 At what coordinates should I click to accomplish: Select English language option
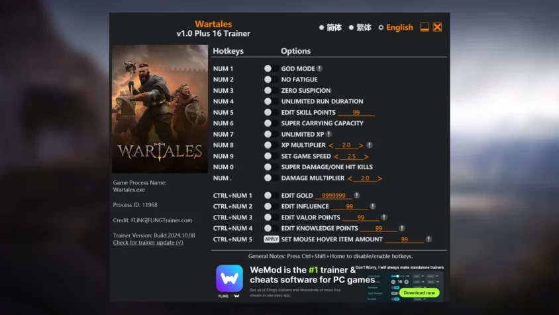click(x=395, y=27)
